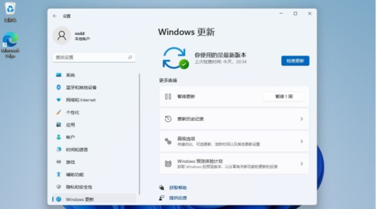Open the Windows 预览体验计划 row

(234, 164)
